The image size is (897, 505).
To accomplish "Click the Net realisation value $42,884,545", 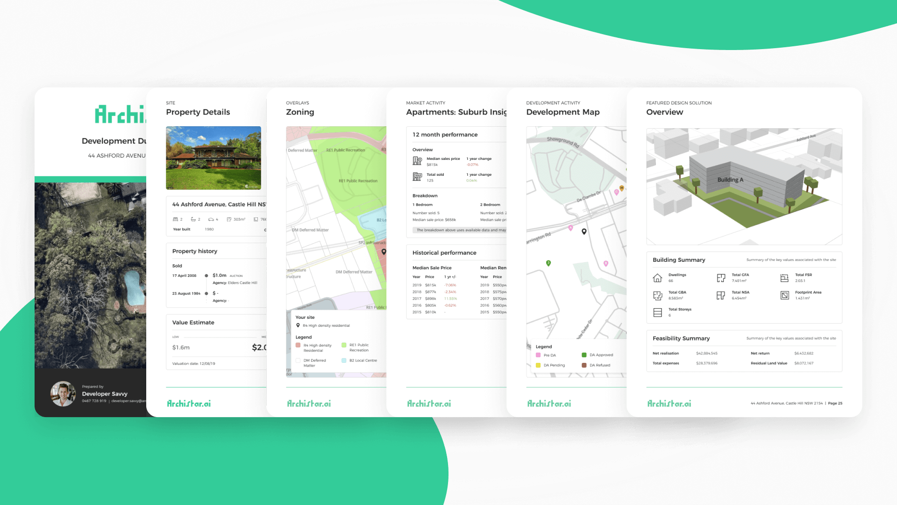I will [x=707, y=353].
